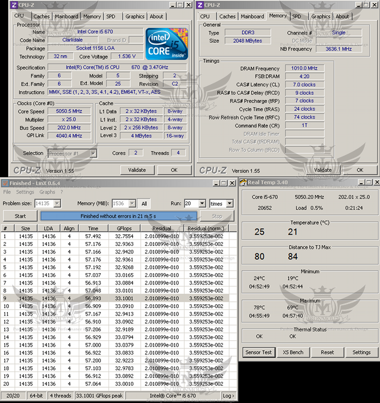The height and width of the screenshot is (403, 380).
Task: Click the CPU-Z app icon in left window title
Action: click(x=14, y=5)
